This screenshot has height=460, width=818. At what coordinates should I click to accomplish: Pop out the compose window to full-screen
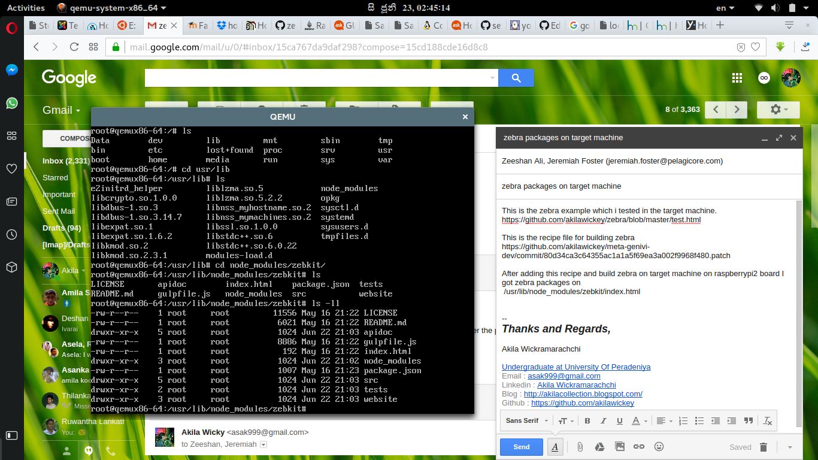coord(779,138)
